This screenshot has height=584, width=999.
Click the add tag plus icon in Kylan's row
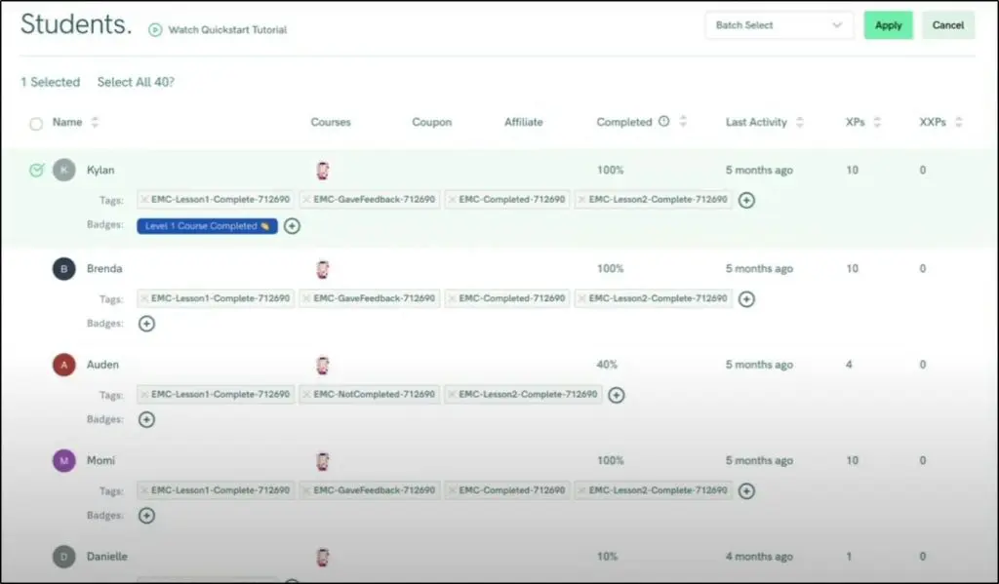[x=746, y=200]
